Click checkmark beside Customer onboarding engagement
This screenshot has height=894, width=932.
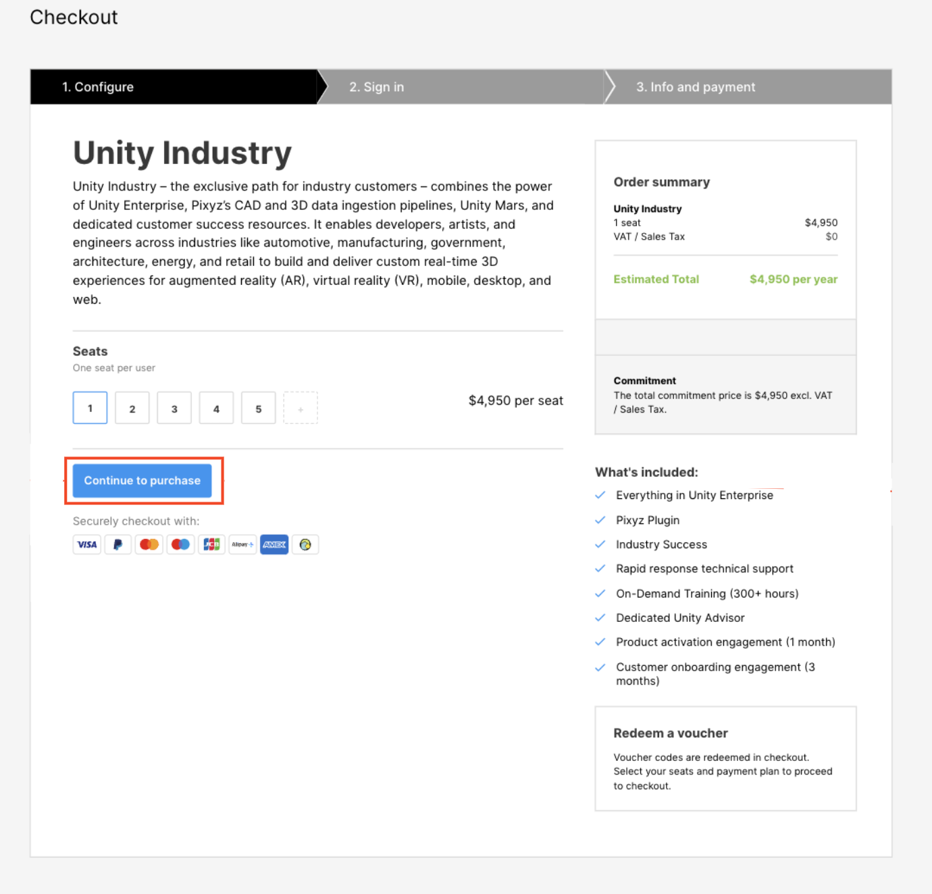coord(600,667)
